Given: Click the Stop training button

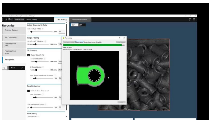Looking at the screenshot, I should pyautogui.click(x=79, y=42).
